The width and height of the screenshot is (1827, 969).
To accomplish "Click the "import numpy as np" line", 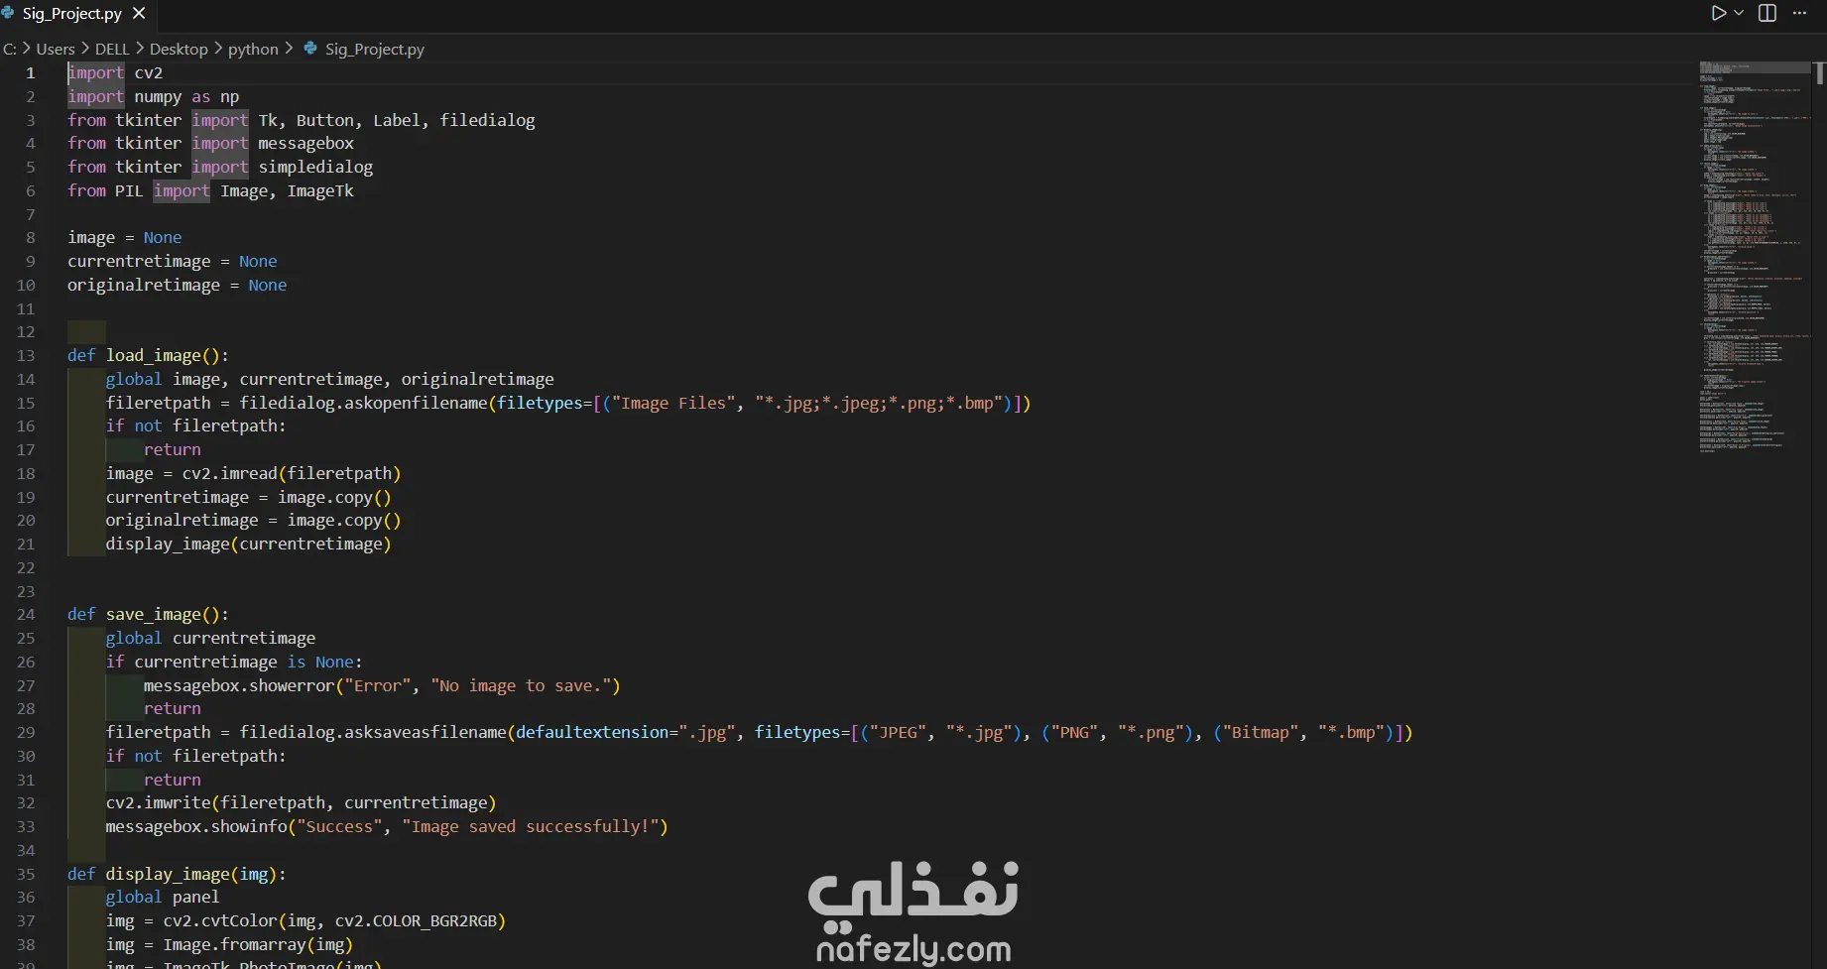I will (154, 96).
